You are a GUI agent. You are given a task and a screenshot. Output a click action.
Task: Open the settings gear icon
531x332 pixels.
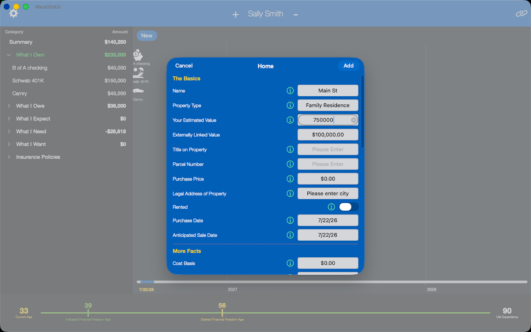14,13
